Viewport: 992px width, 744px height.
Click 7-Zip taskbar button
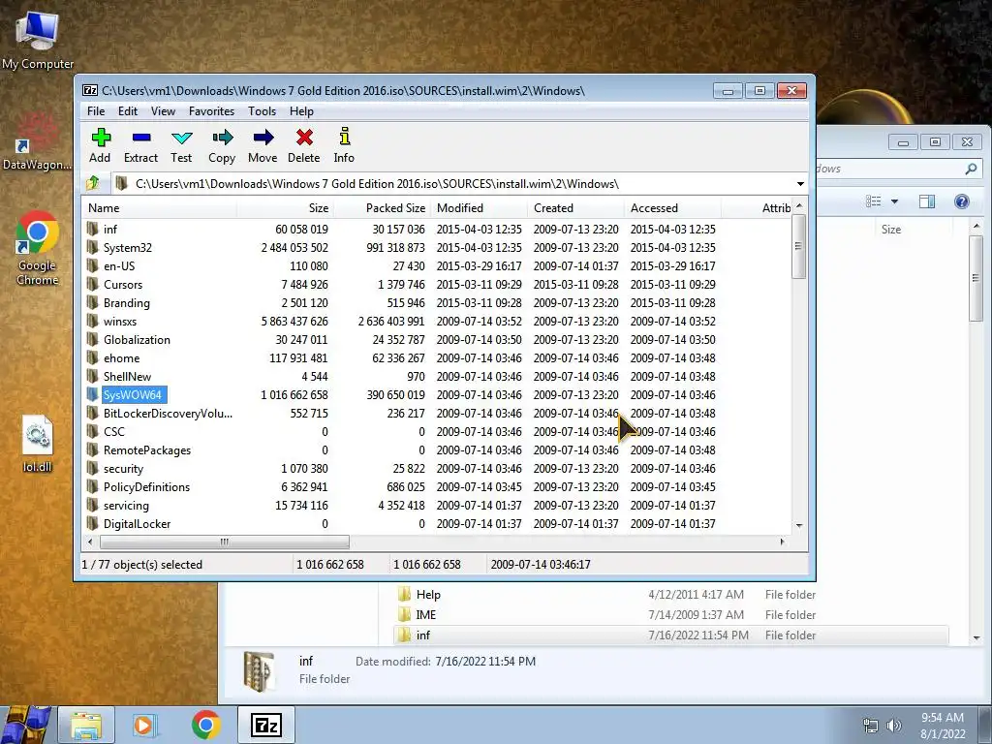[266, 725]
